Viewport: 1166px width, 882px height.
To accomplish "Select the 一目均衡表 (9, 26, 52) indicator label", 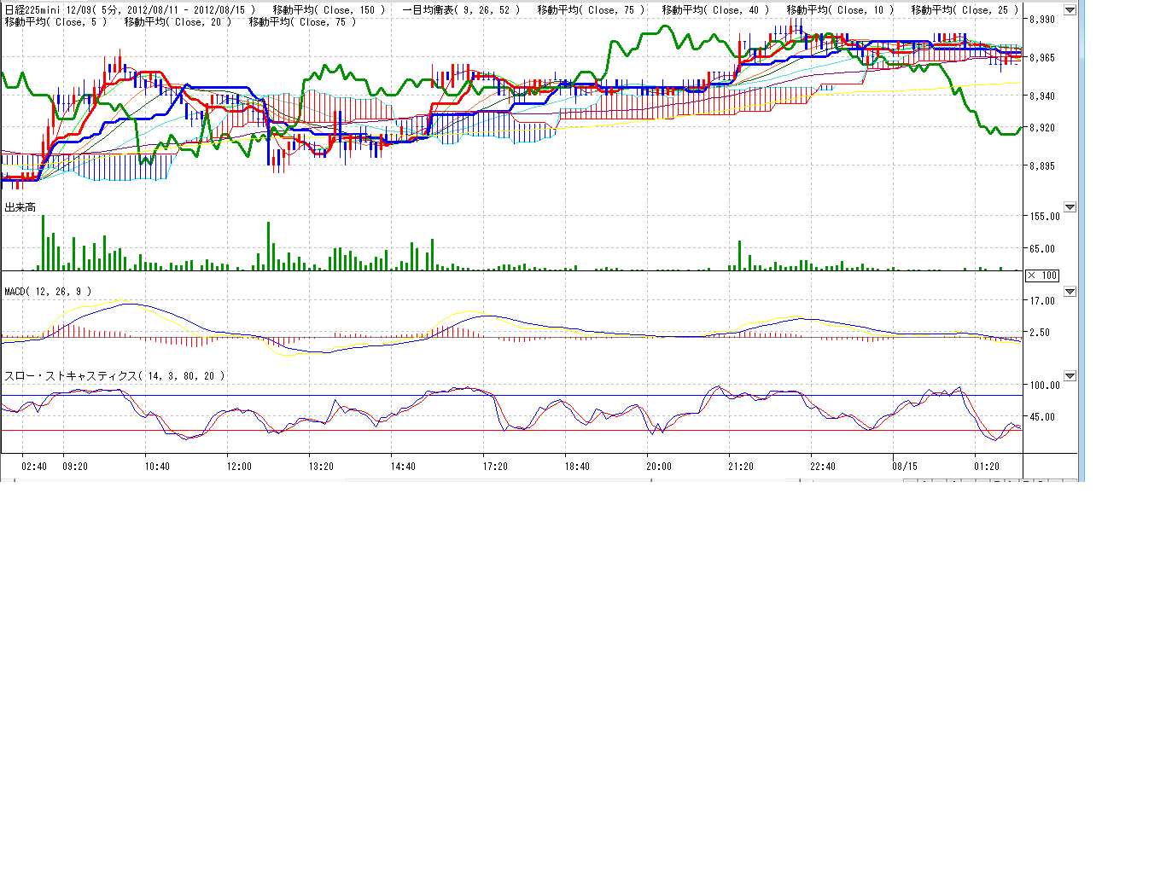I will [x=461, y=10].
